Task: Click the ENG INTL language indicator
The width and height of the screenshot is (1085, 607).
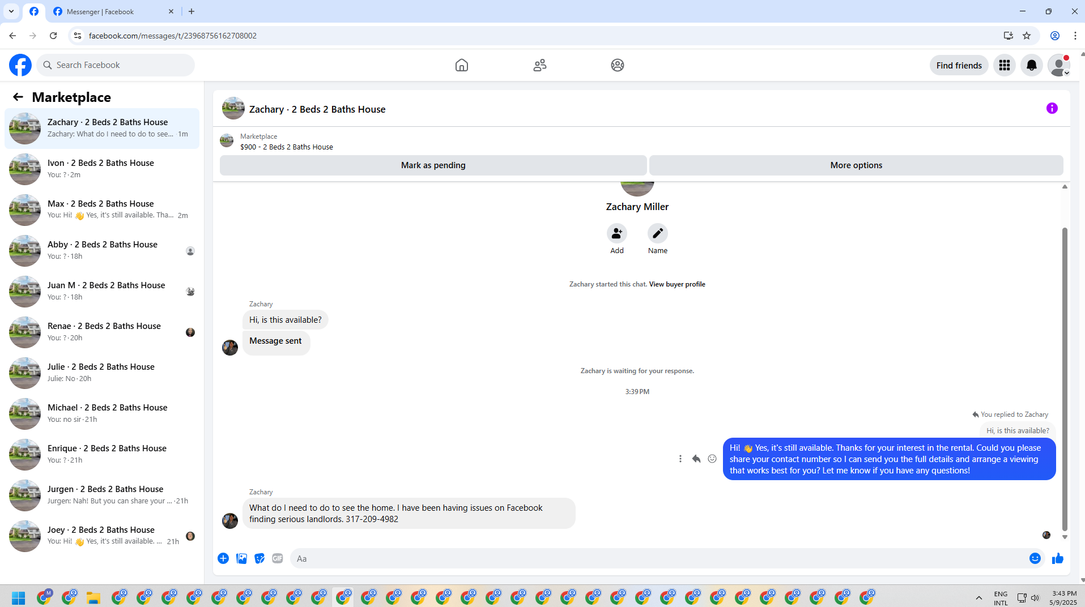Action: coord(1001,598)
